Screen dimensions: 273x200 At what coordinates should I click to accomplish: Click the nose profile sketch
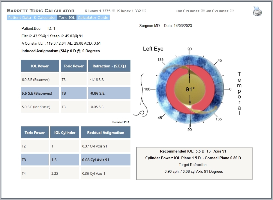[141, 95]
